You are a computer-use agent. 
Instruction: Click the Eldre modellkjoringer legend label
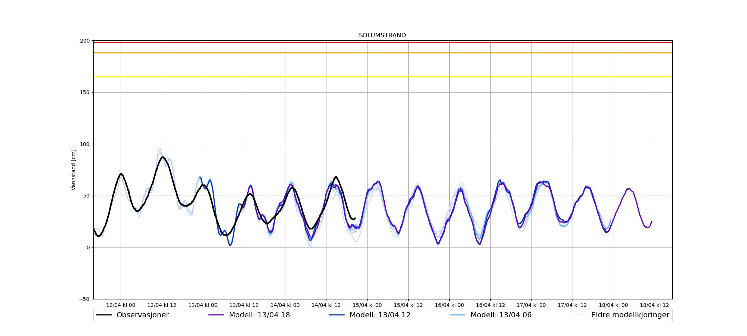630,315
